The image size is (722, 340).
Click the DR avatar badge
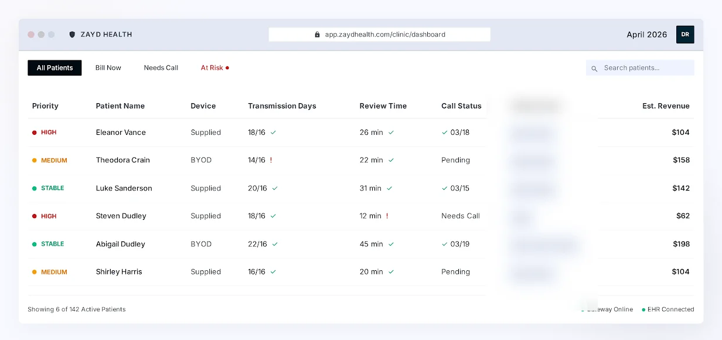click(685, 35)
